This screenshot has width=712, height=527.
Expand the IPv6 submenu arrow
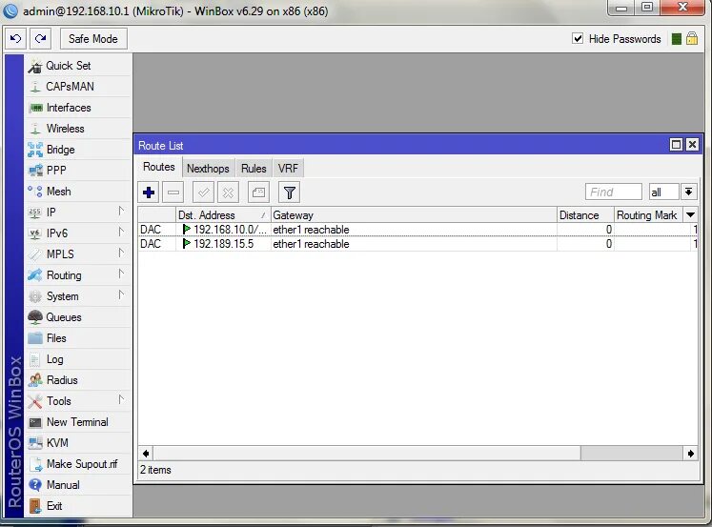(121, 232)
